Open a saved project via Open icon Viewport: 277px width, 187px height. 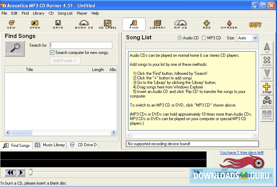(35, 24)
